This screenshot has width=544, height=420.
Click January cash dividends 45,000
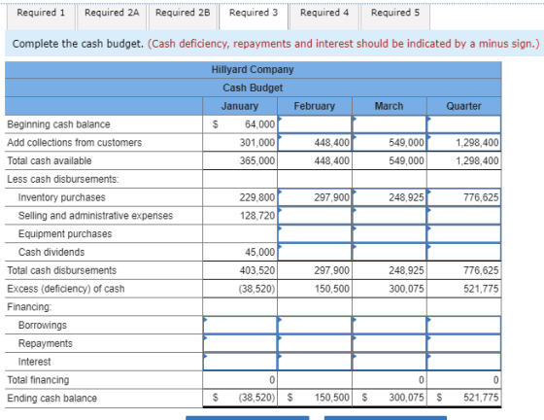pos(259,252)
